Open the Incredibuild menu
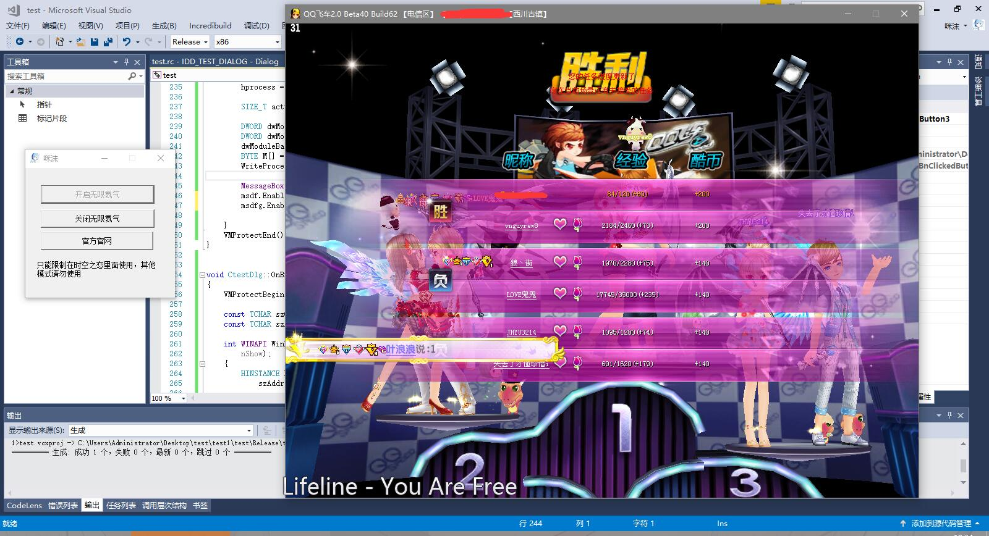Screen dimensions: 989x536 point(210,25)
